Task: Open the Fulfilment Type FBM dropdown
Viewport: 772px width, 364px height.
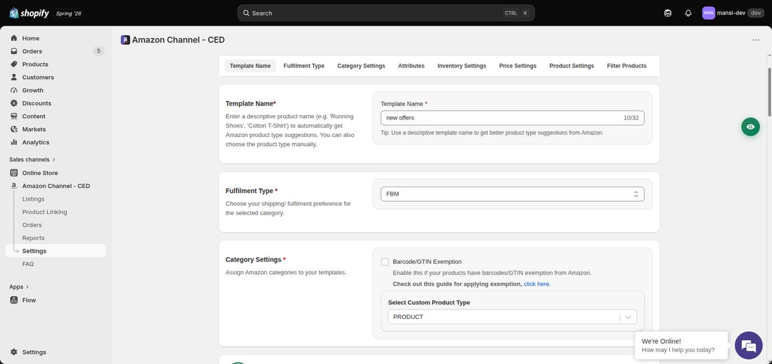Action: pyautogui.click(x=513, y=194)
